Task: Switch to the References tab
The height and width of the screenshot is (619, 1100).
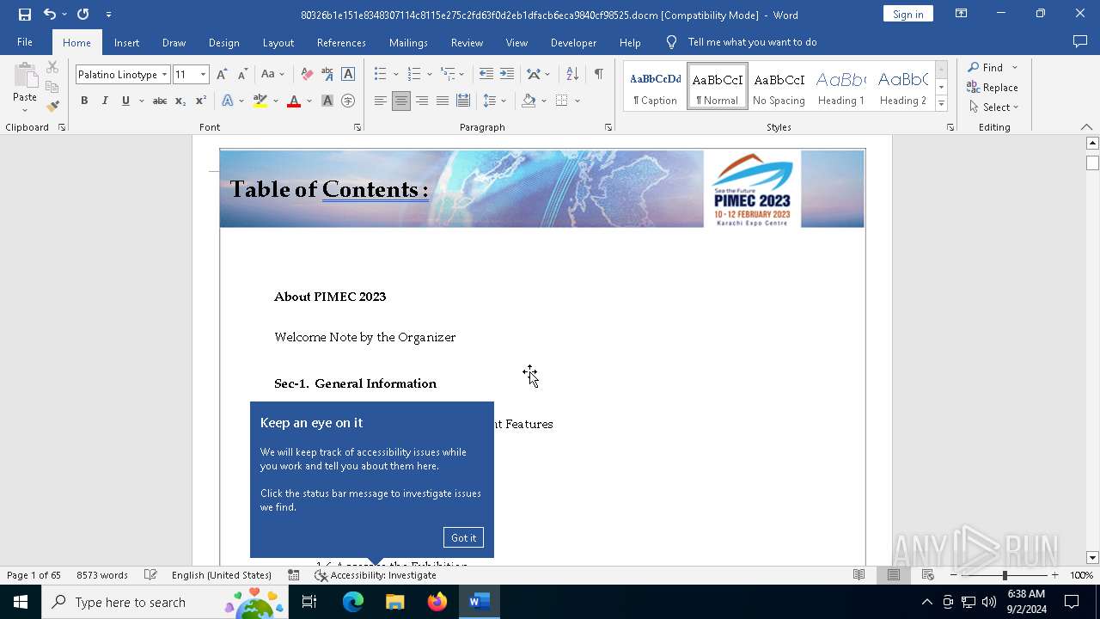Action: coord(341,42)
